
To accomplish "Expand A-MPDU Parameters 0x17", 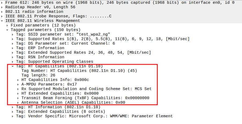I will tap(18, 84).
